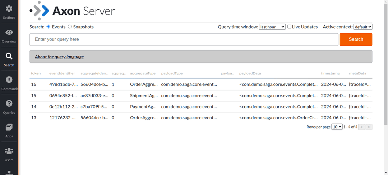Open the Users group icon
This screenshot has width=388, height=175.
9,151
